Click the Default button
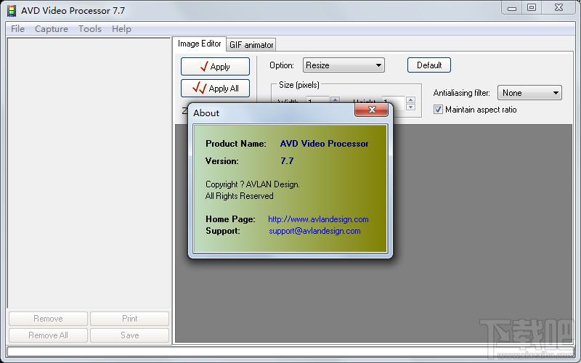Viewport: 581px width, 363px height. pos(429,65)
